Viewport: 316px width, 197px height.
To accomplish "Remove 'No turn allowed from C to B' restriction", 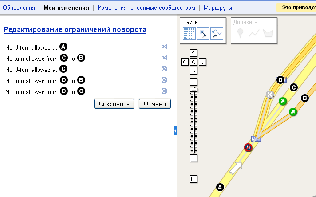I will click(x=164, y=58).
